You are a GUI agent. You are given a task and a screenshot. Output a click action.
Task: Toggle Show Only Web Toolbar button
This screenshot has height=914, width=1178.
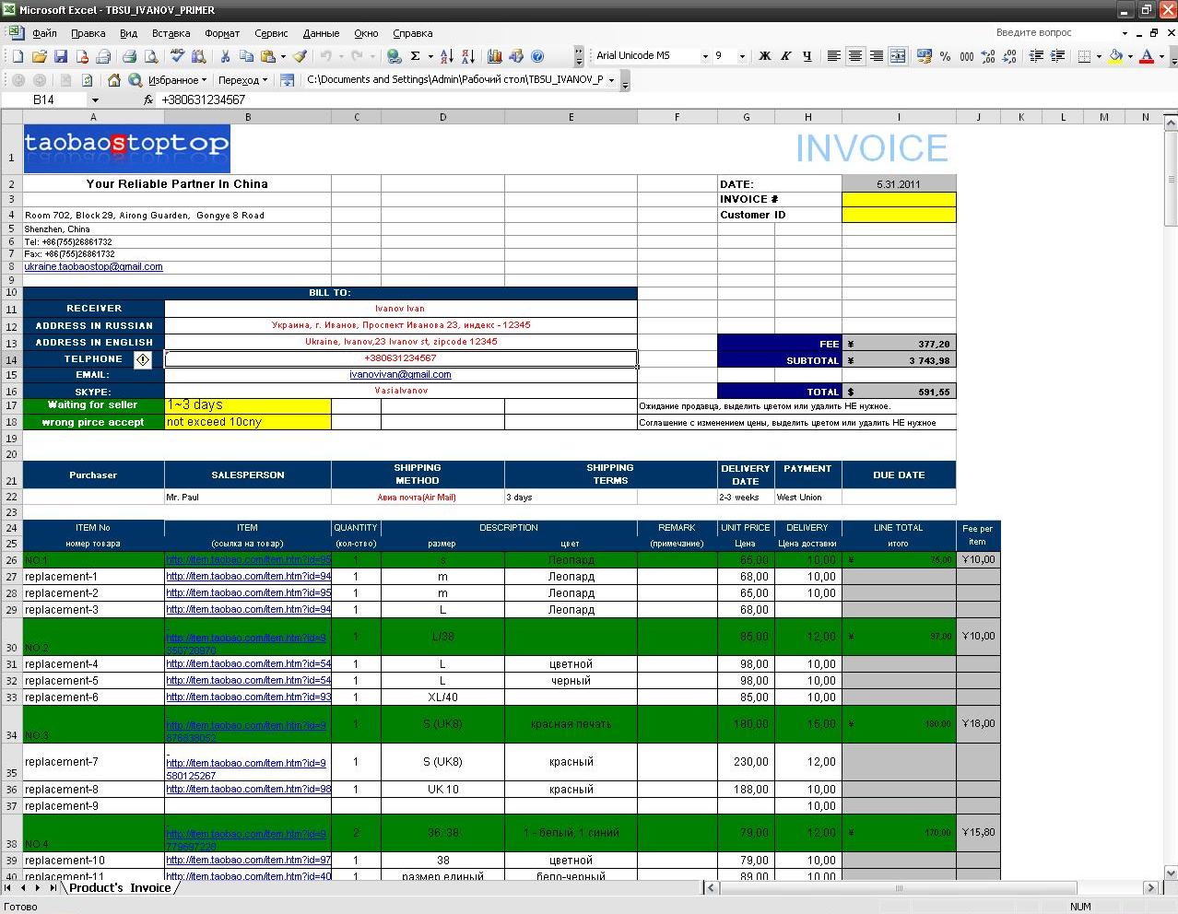[287, 80]
